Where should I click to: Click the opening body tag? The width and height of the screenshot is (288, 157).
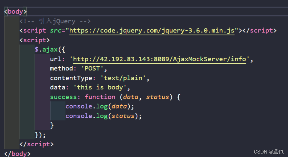[x=15, y=11]
